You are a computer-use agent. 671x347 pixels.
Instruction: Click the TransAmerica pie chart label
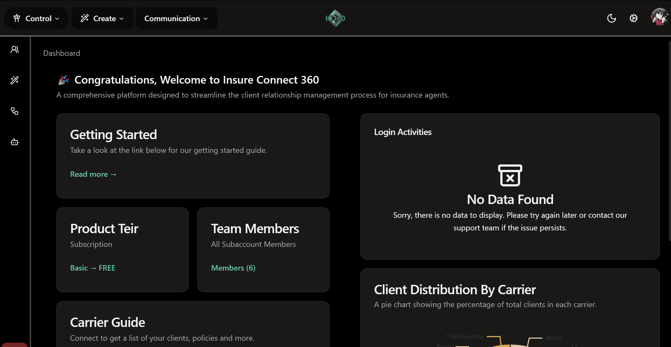465,337
